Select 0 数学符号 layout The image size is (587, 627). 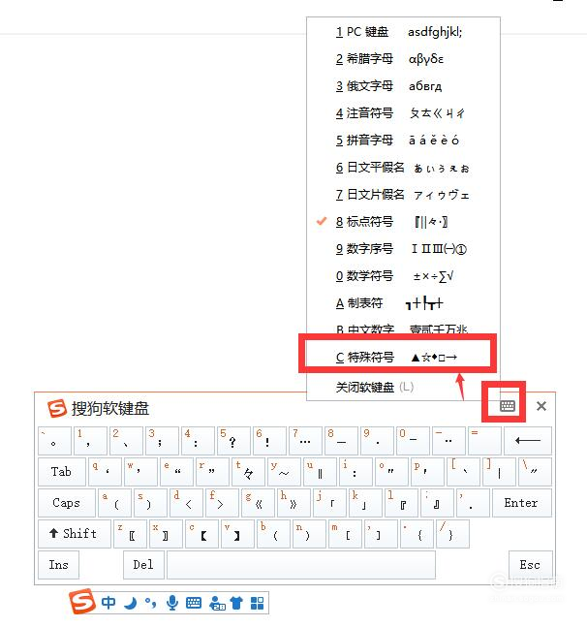click(x=403, y=276)
